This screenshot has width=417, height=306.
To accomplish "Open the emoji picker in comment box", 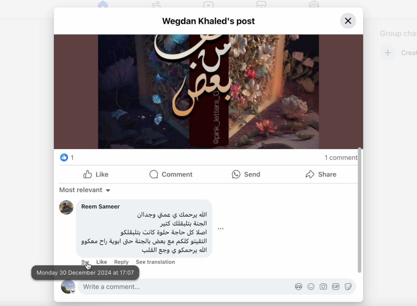I will 311,286.
